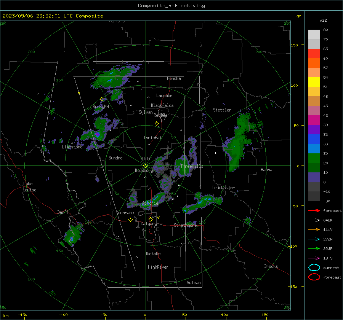The image size is (343, 320).
Task: Choose the green 22JP arrow legend entry
Action: [x=314, y=248]
